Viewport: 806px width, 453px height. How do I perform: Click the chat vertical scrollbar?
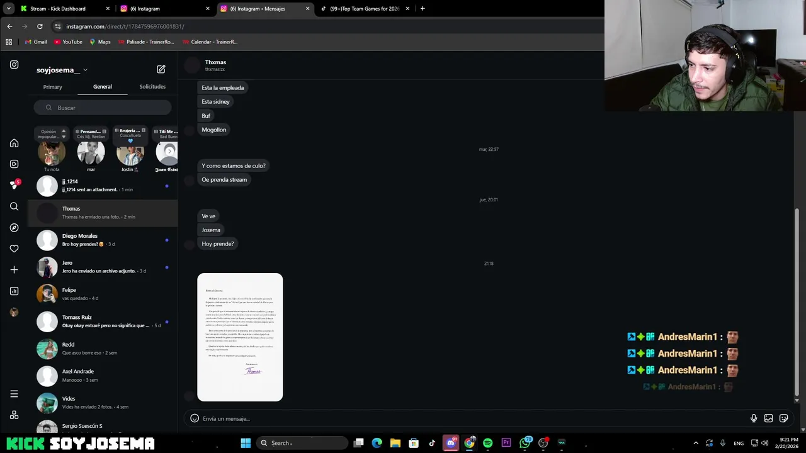coord(797,302)
